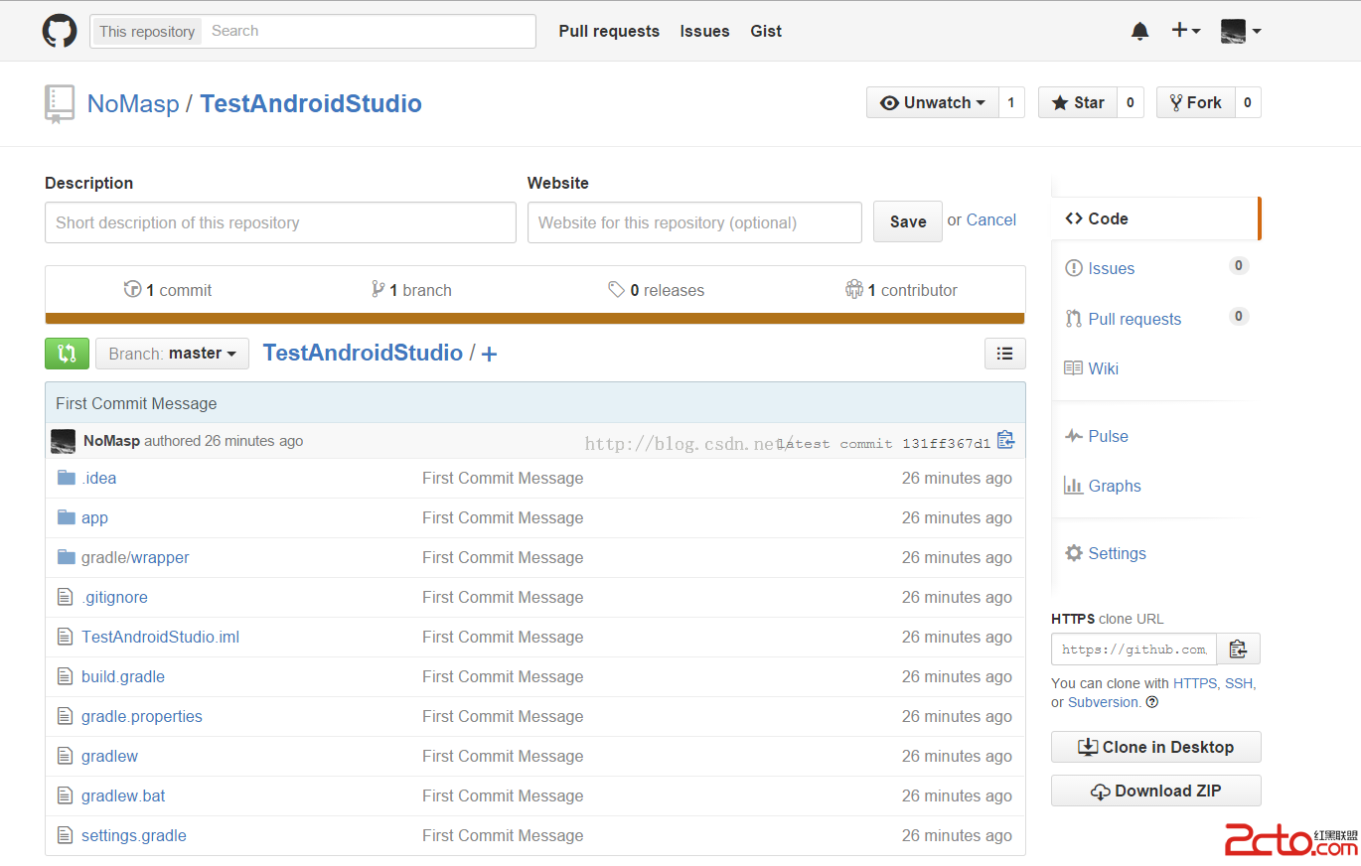
Task: Go to Pull requests in top navigation
Action: pos(609,31)
